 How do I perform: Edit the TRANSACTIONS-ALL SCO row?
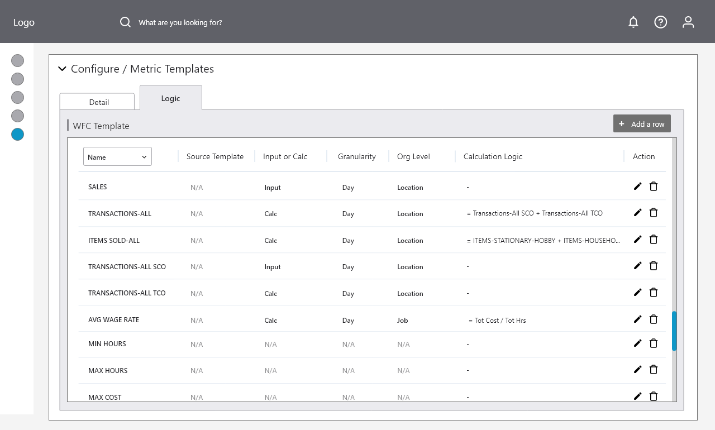638,266
